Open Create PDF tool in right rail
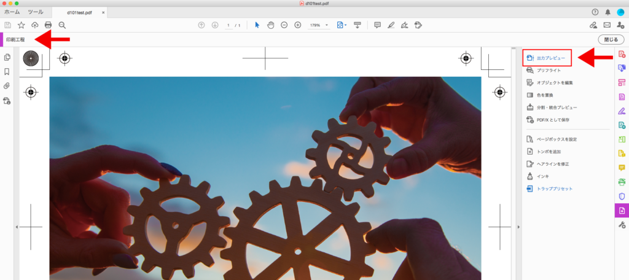629x280 pixels. pyautogui.click(x=622, y=54)
